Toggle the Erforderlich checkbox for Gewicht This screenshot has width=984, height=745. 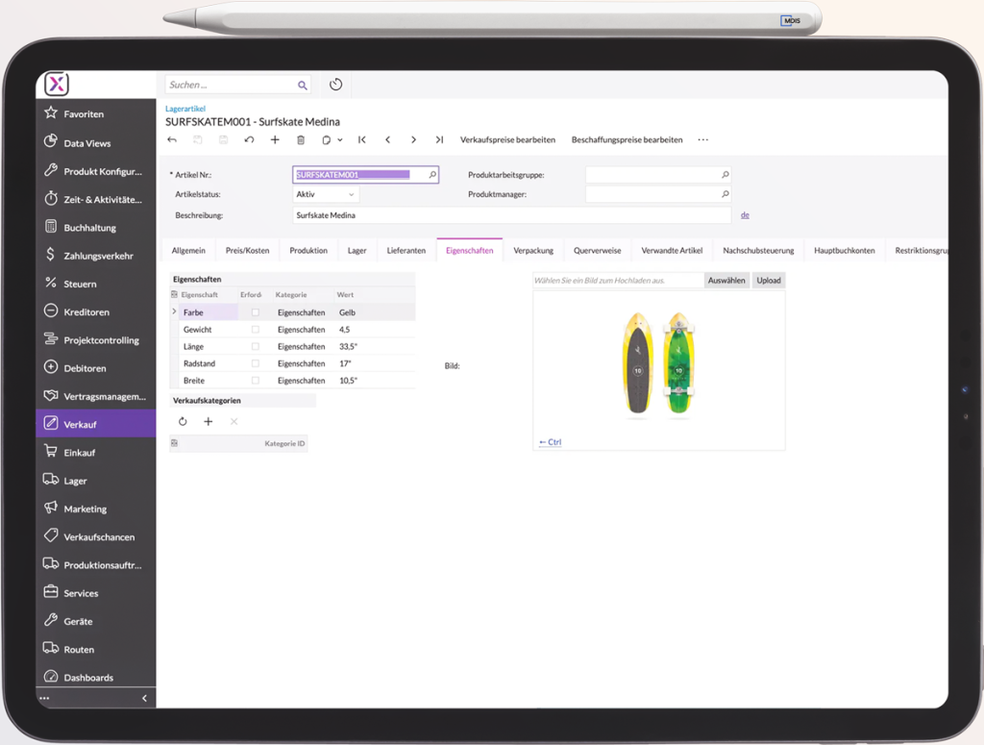256,330
